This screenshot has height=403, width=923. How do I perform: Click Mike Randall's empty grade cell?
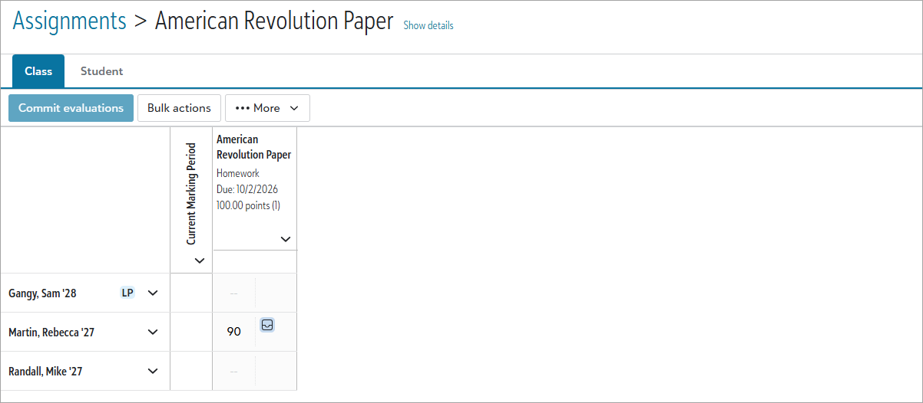234,371
